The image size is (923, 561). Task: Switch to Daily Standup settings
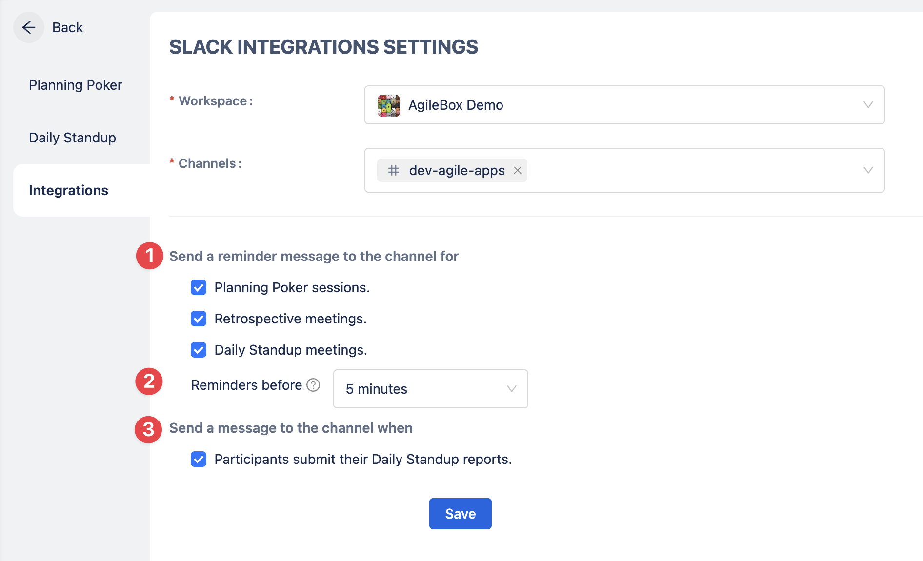point(72,138)
